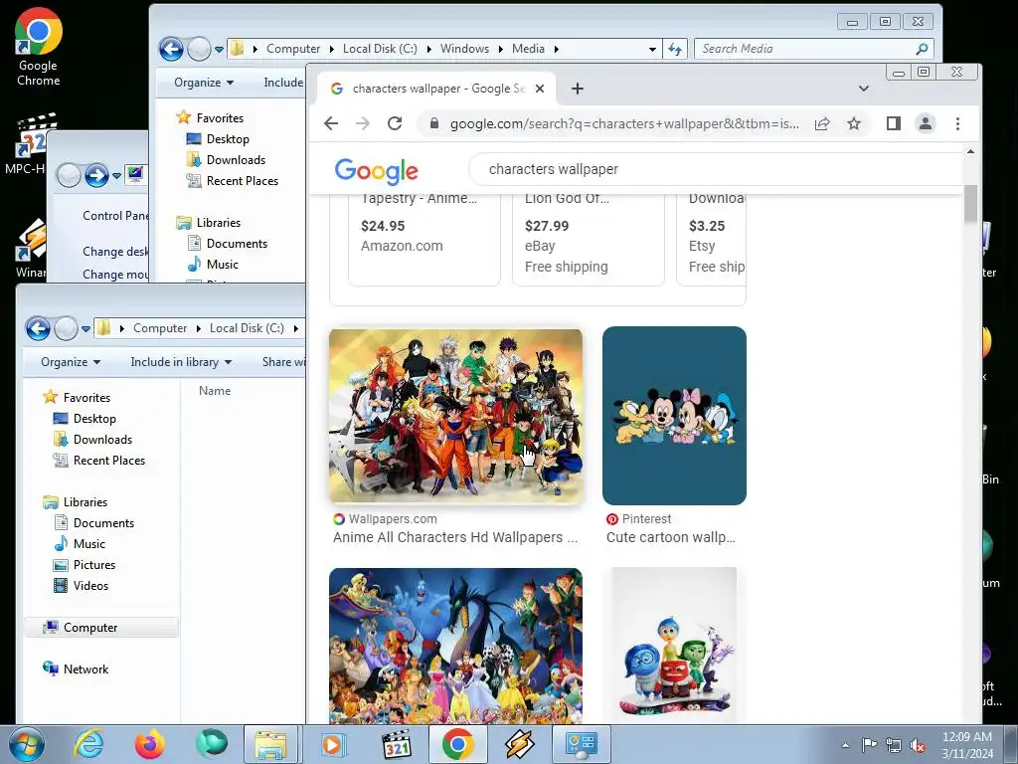Viewport: 1018px width, 764px height.
Task: Open the $24.95 Amazon.com product card
Action: pos(424,240)
